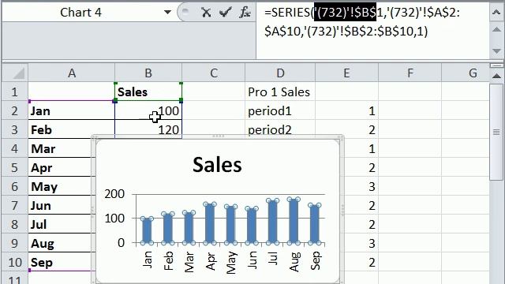Select row 5 header
Image resolution: width=505 pixels, height=284 pixels.
pos(15,167)
